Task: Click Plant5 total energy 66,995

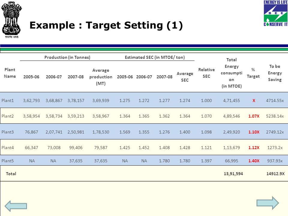Action: point(231,161)
